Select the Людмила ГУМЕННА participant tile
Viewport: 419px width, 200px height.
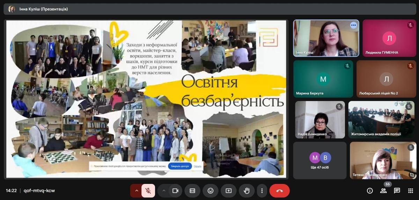pos(389,38)
